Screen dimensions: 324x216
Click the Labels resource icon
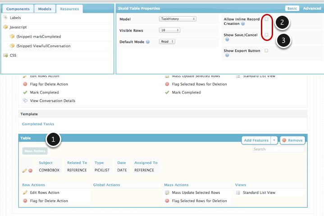[x=5, y=18]
